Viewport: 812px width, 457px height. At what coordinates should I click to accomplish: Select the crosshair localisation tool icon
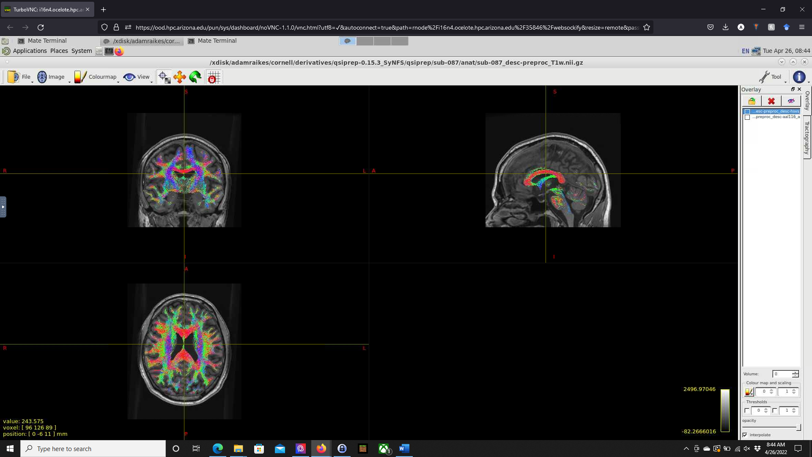(x=163, y=77)
